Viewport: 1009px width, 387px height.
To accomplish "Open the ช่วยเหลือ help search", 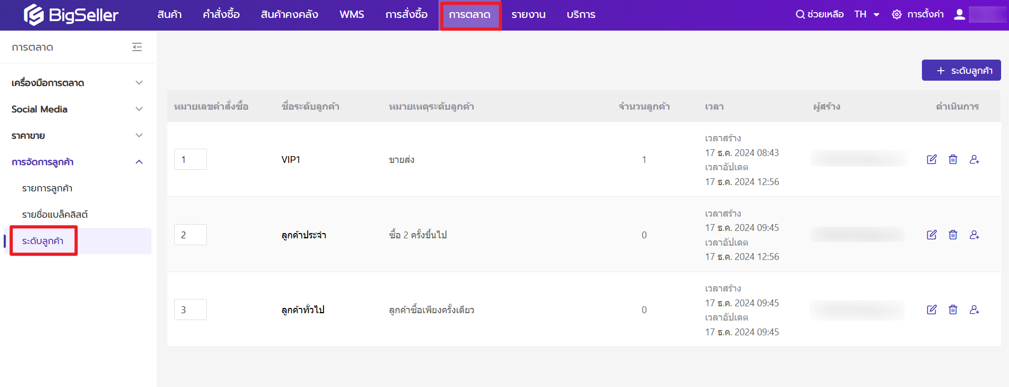I will tap(820, 14).
